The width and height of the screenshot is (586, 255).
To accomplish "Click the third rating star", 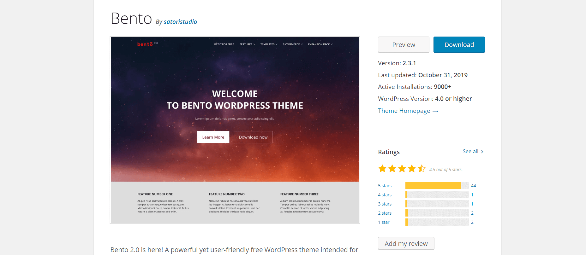I will (402, 169).
